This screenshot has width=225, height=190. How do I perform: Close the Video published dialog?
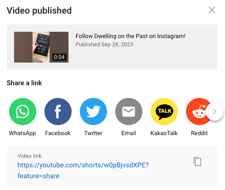pos(212,10)
